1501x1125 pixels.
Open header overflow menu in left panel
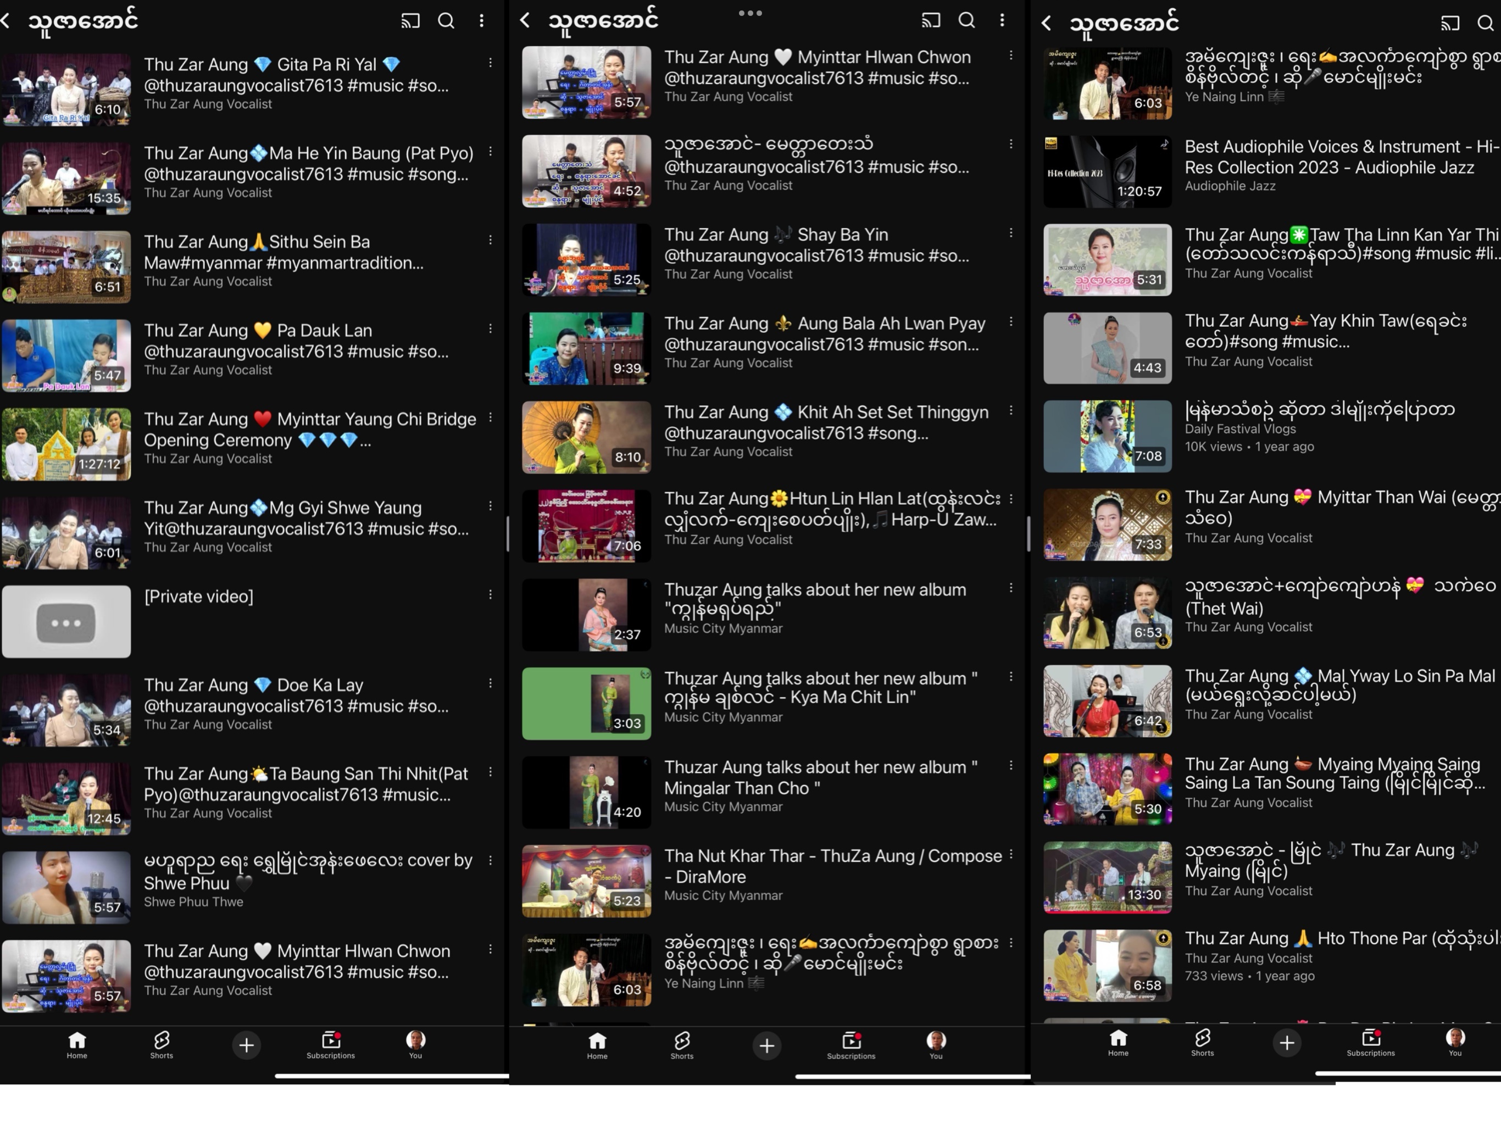point(482,21)
